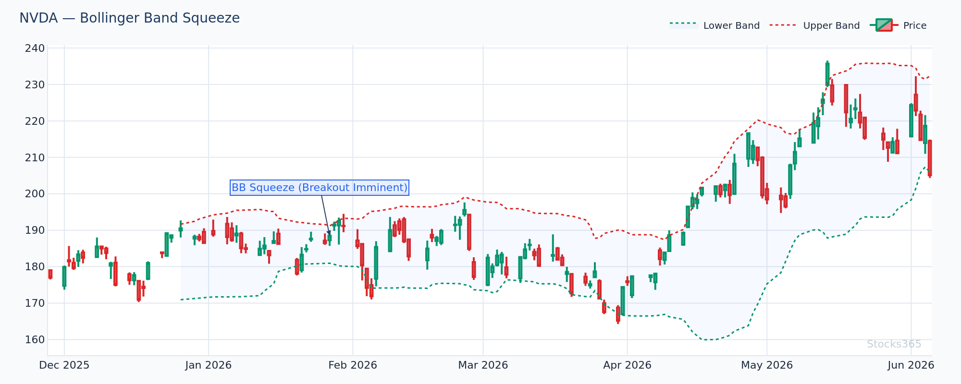The height and width of the screenshot is (384, 961).
Task: Click the 230 y-axis tick label
Action: [x=35, y=85]
